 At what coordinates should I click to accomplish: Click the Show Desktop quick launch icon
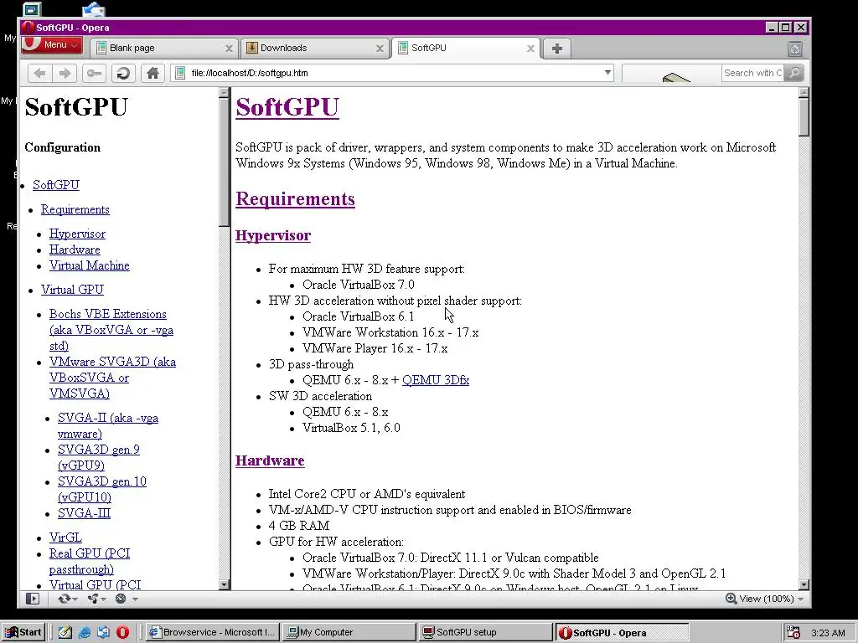(65, 633)
